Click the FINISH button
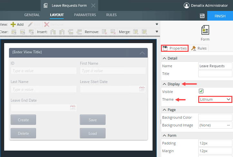The image size is (233, 157). pos(220,16)
